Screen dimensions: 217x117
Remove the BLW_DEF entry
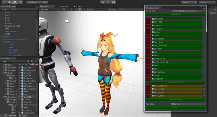pos(148,19)
